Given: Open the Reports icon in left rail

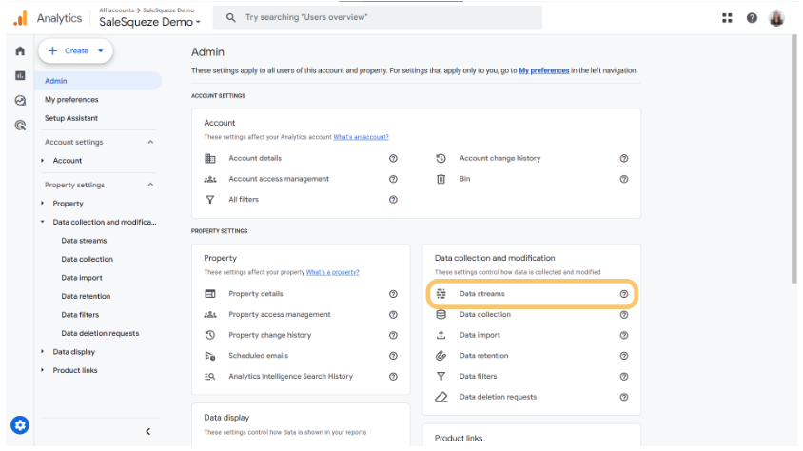Looking at the screenshot, I should tap(20, 76).
